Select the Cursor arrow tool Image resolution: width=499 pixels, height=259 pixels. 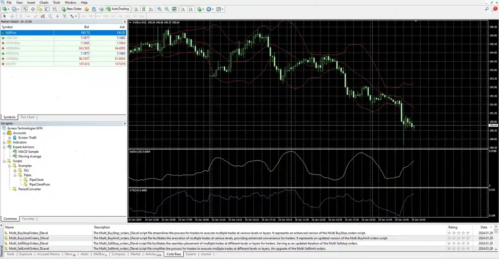(4, 16)
